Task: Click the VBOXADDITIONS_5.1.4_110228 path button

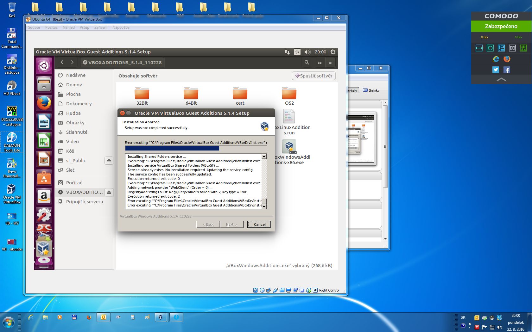Action: point(122,62)
